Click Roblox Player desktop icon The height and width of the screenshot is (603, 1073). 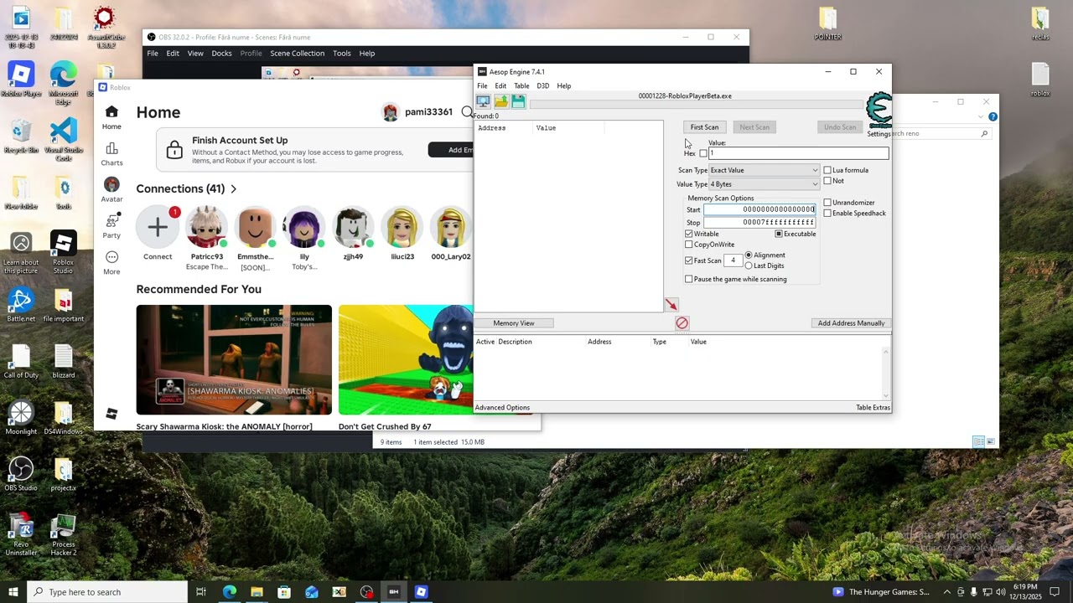(x=21, y=79)
